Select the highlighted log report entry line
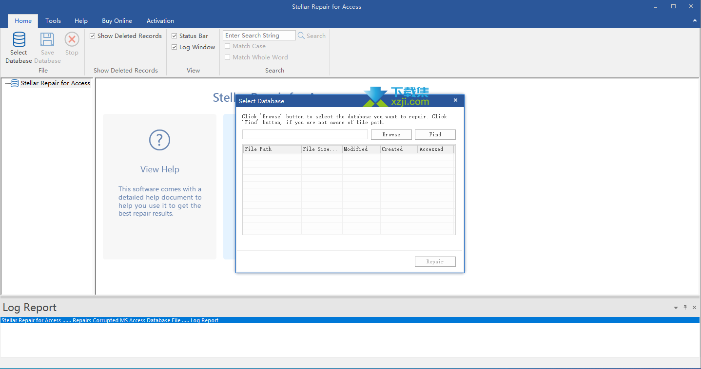701x369 pixels. [350, 320]
